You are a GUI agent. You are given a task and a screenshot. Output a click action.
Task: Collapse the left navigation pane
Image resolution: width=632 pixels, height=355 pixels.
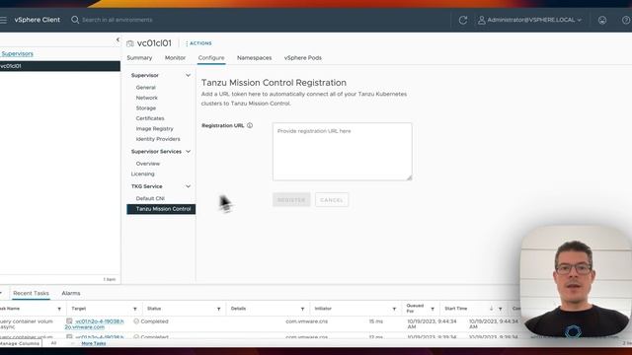tap(118, 39)
